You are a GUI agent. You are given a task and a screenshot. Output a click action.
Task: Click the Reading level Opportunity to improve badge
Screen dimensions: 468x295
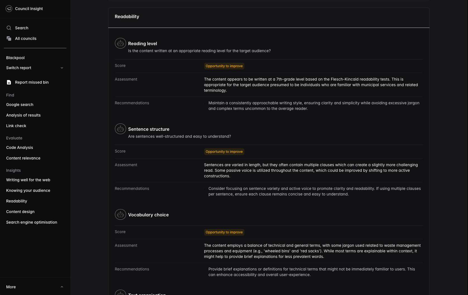coord(224,66)
